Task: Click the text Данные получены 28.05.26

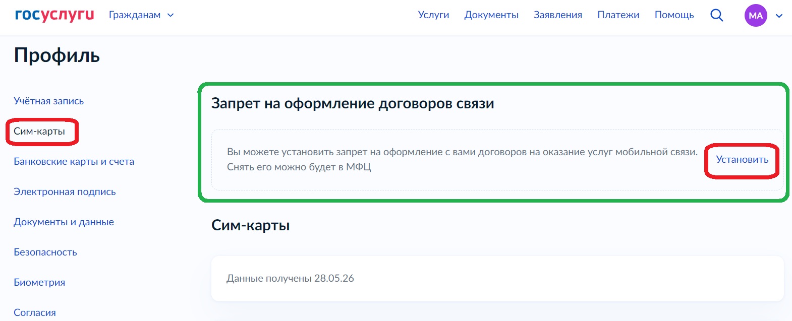Action: pyautogui.click(x=290, y=278)
